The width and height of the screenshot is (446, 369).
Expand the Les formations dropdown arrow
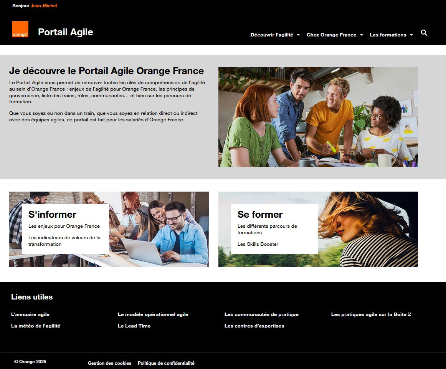click(x=411, y=35)
